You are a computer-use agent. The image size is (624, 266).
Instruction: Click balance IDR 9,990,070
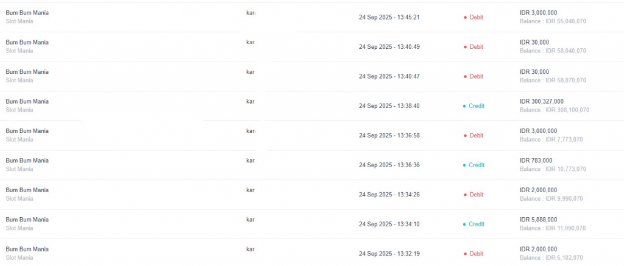[551, 199]
